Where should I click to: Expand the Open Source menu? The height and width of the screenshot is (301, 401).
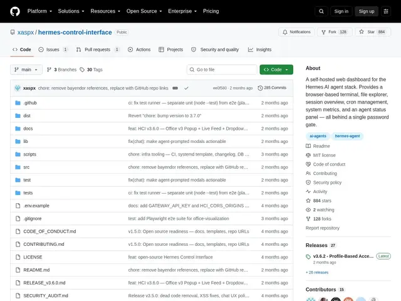point(144,11)
